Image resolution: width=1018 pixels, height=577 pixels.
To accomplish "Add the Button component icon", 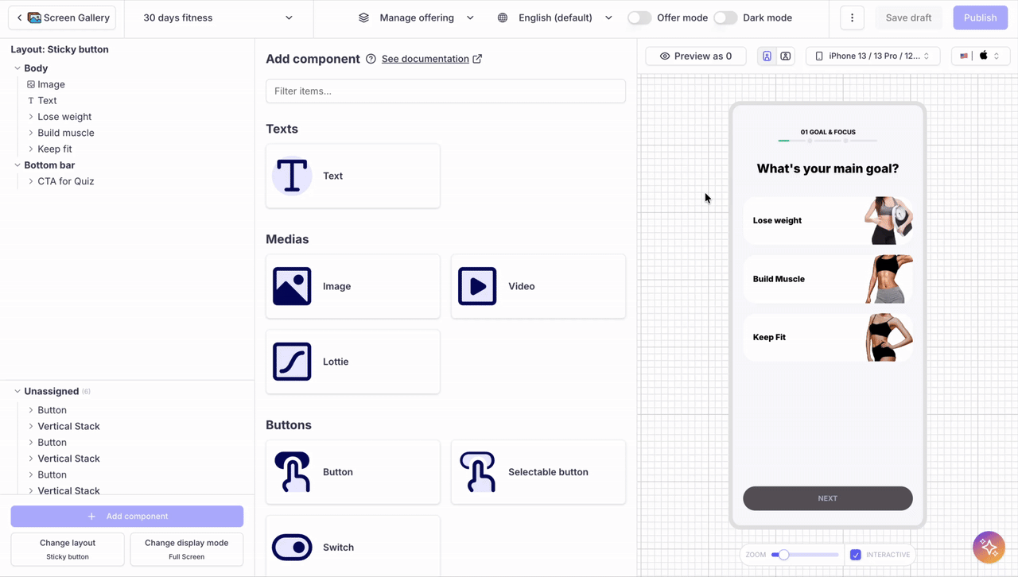I will 292,472.
